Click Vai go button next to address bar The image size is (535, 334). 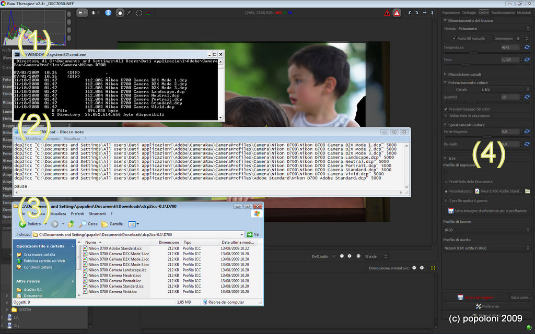point(253,234)
